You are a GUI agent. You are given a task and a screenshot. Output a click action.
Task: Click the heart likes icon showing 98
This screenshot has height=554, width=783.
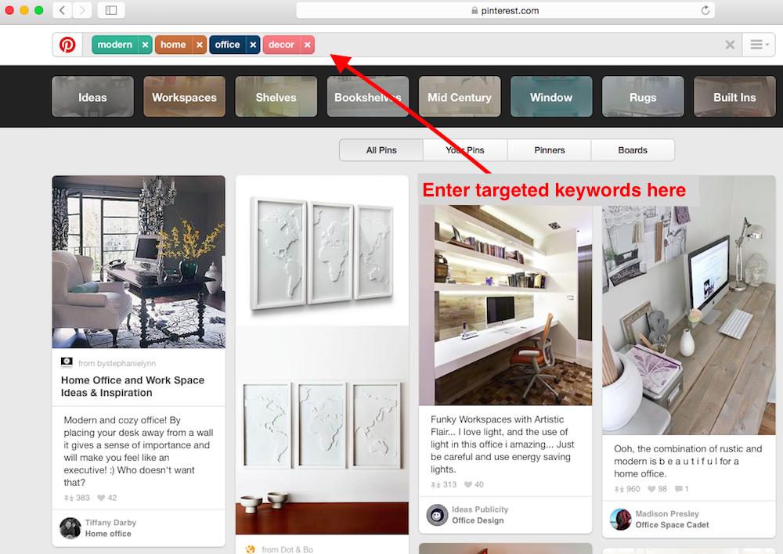(651, 488)
